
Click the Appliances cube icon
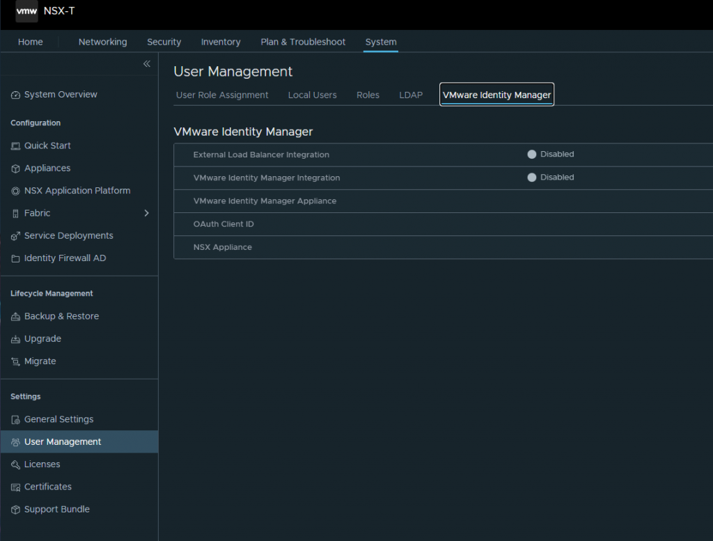(15, 168)
